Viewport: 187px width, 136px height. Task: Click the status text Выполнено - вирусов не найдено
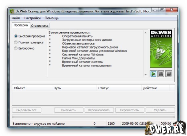pos(38,124)
